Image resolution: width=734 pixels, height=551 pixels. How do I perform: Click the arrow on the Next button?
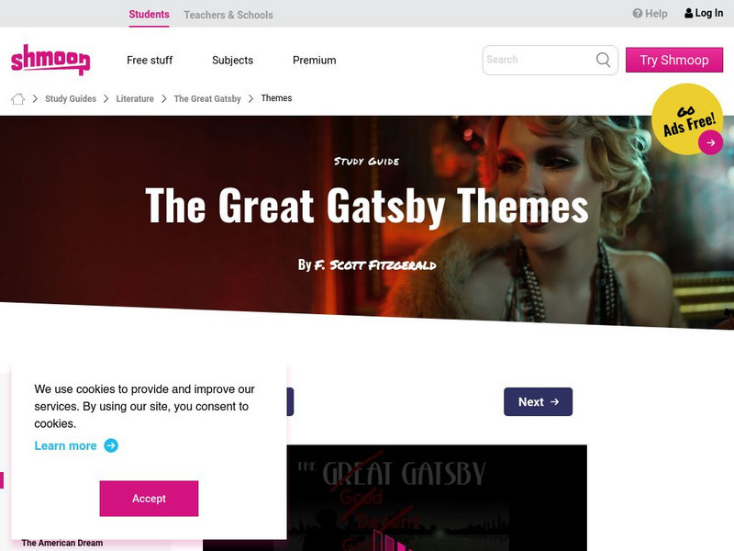555,402
